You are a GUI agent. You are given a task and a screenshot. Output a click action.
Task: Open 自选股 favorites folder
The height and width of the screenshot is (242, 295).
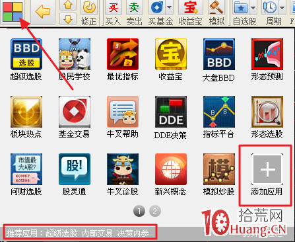(x=242, y=8)
